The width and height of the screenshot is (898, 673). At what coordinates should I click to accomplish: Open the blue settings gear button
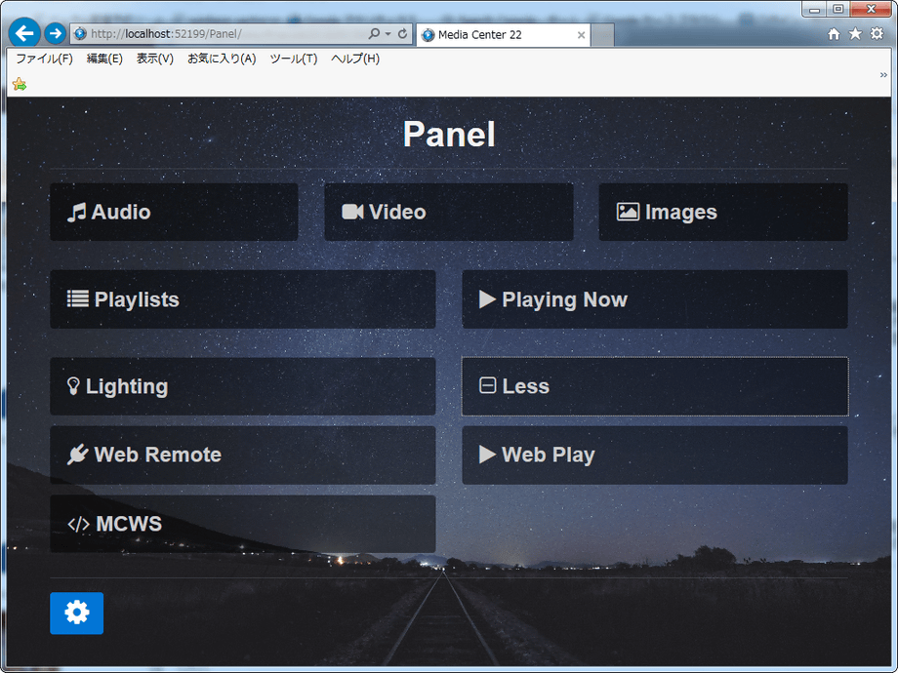[76, 613]
